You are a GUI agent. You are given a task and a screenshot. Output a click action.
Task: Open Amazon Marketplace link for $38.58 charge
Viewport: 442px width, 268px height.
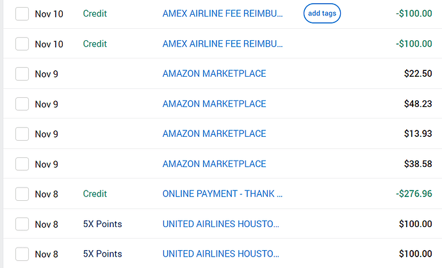click(x=214, y=164)
